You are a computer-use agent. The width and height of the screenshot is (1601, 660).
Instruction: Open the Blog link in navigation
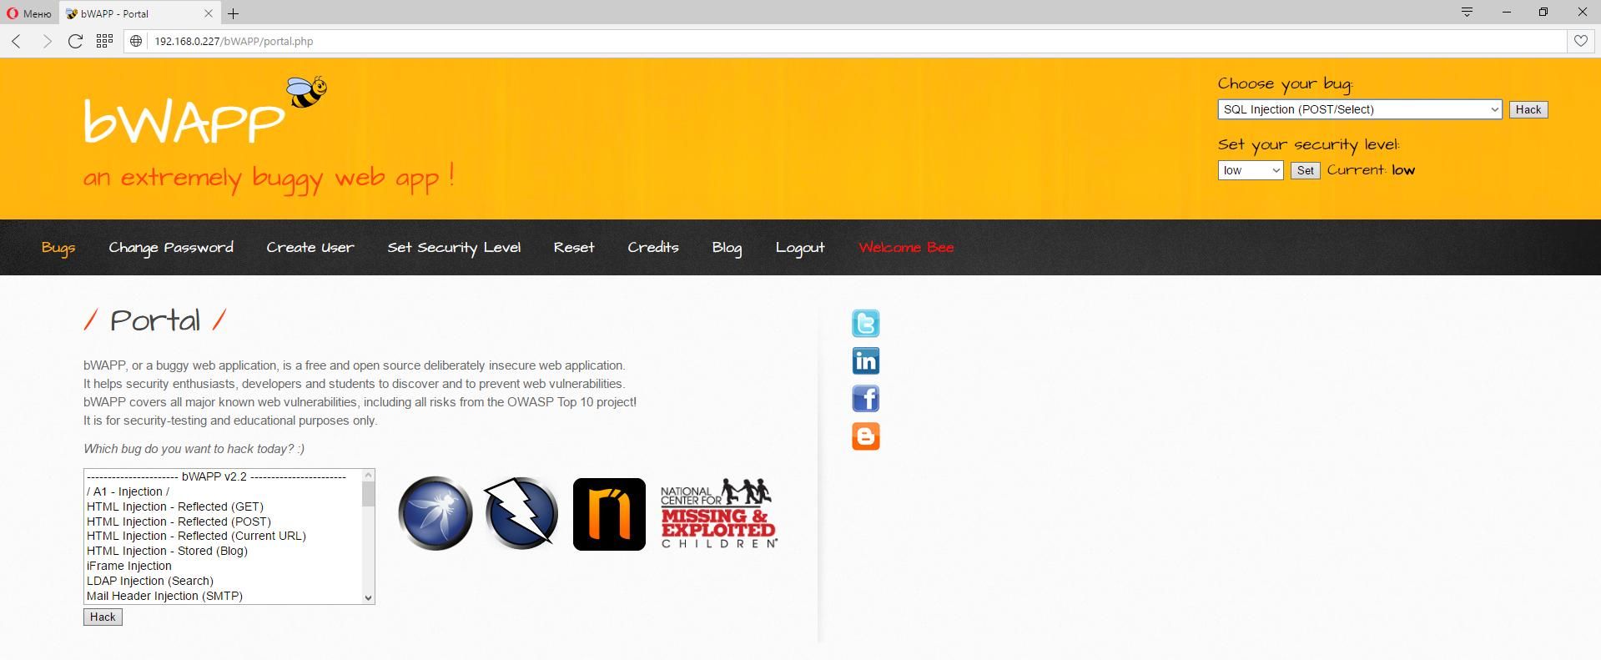click(727, 248)
